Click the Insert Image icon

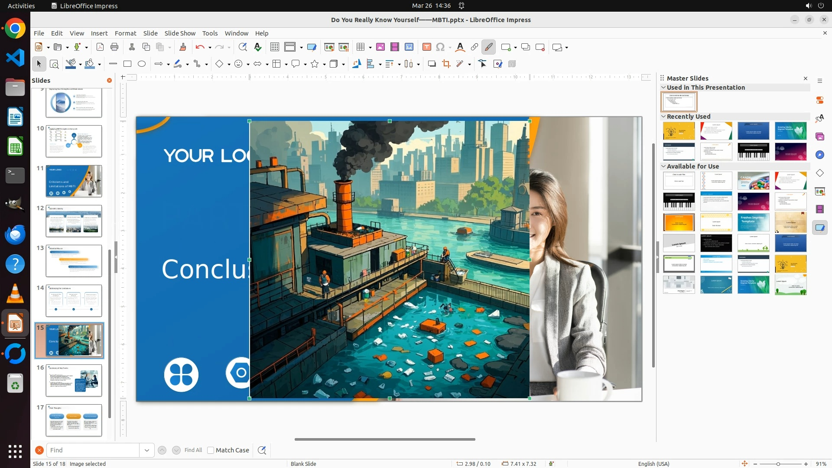click(x=380, y=47)
